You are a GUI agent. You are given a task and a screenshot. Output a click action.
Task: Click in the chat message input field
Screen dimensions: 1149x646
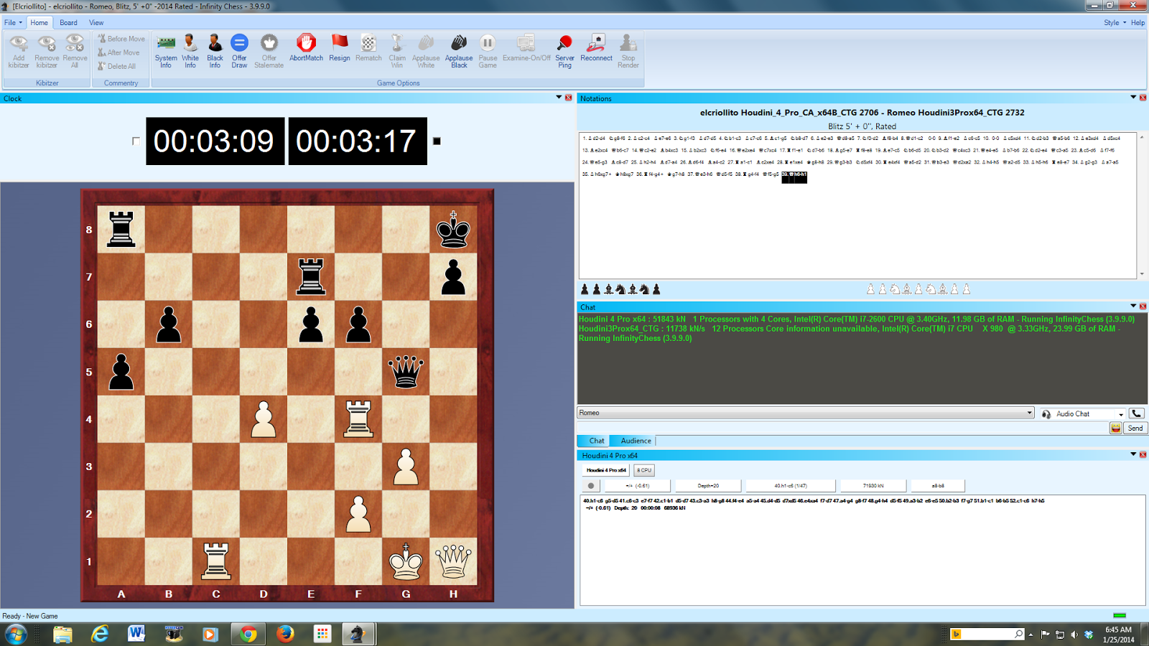[x=844, y=428]
